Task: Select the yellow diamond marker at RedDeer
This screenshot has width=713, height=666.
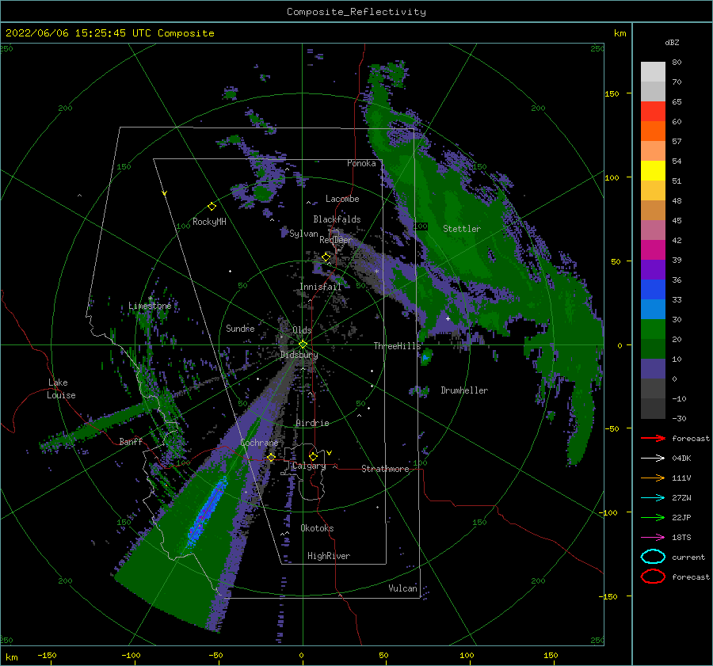Action: click(326, 257)
